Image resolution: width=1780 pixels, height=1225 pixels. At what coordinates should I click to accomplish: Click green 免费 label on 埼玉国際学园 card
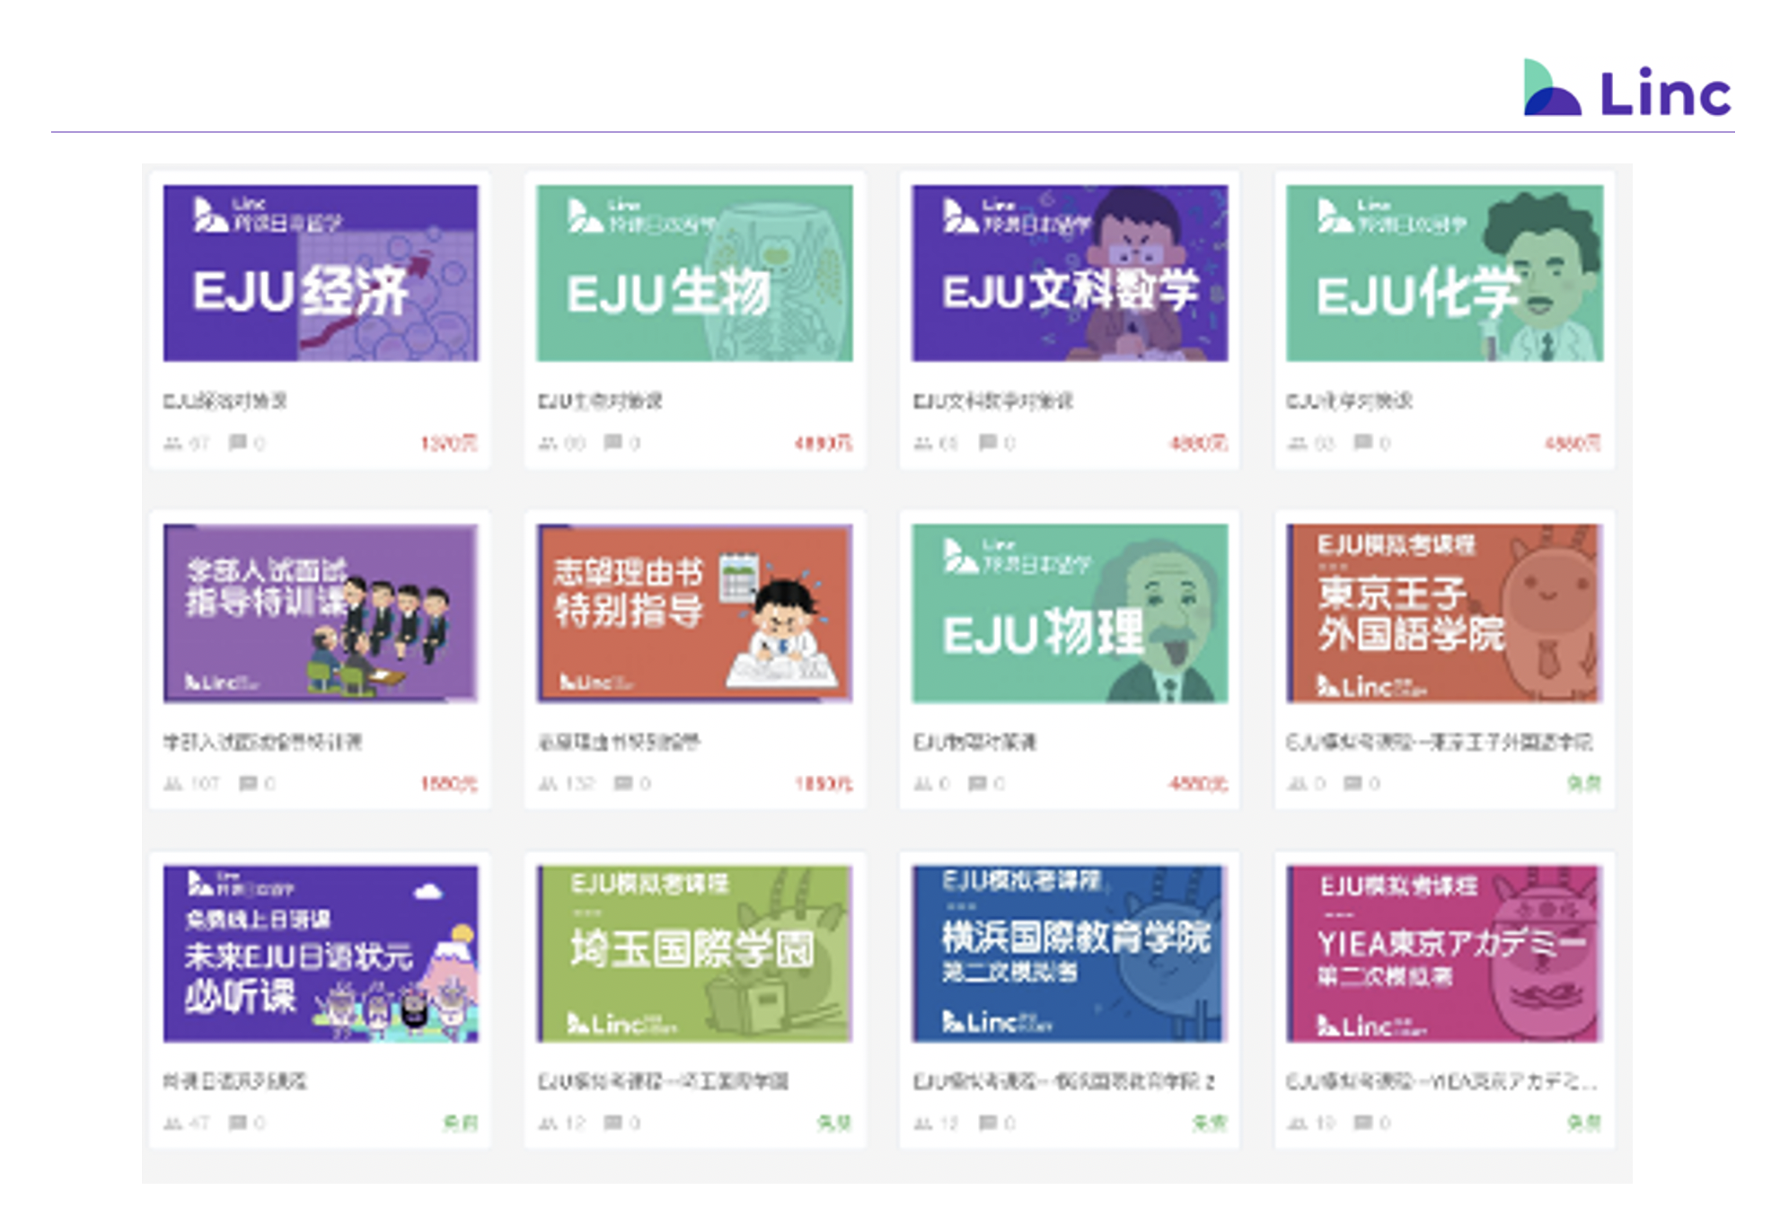(834, 1123)
